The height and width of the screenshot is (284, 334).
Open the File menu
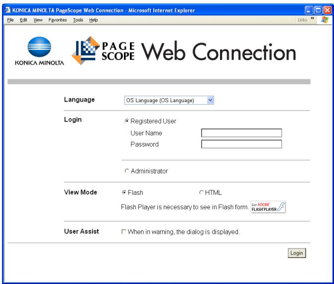(10, 20)
